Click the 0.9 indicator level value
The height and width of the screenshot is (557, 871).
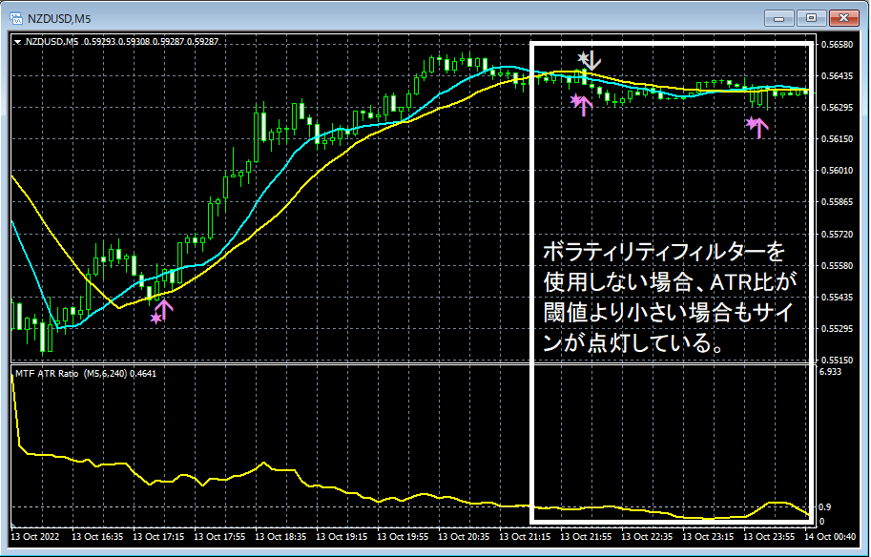[x=825, y=507]
